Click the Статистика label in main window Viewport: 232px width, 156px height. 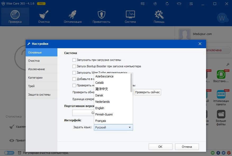click(13, 117)
